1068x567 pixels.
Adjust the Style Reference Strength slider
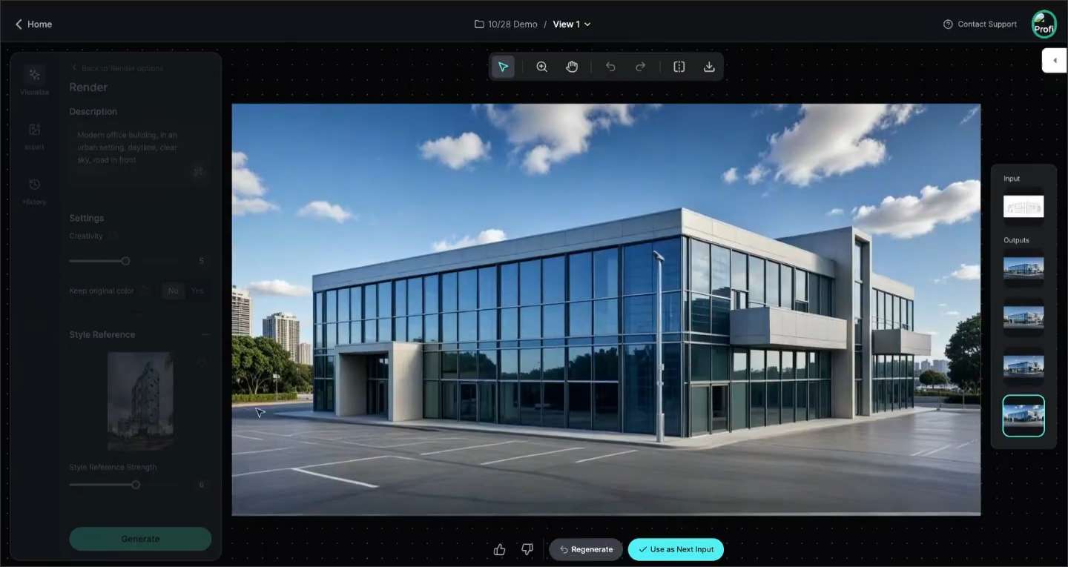click(136, 485)
